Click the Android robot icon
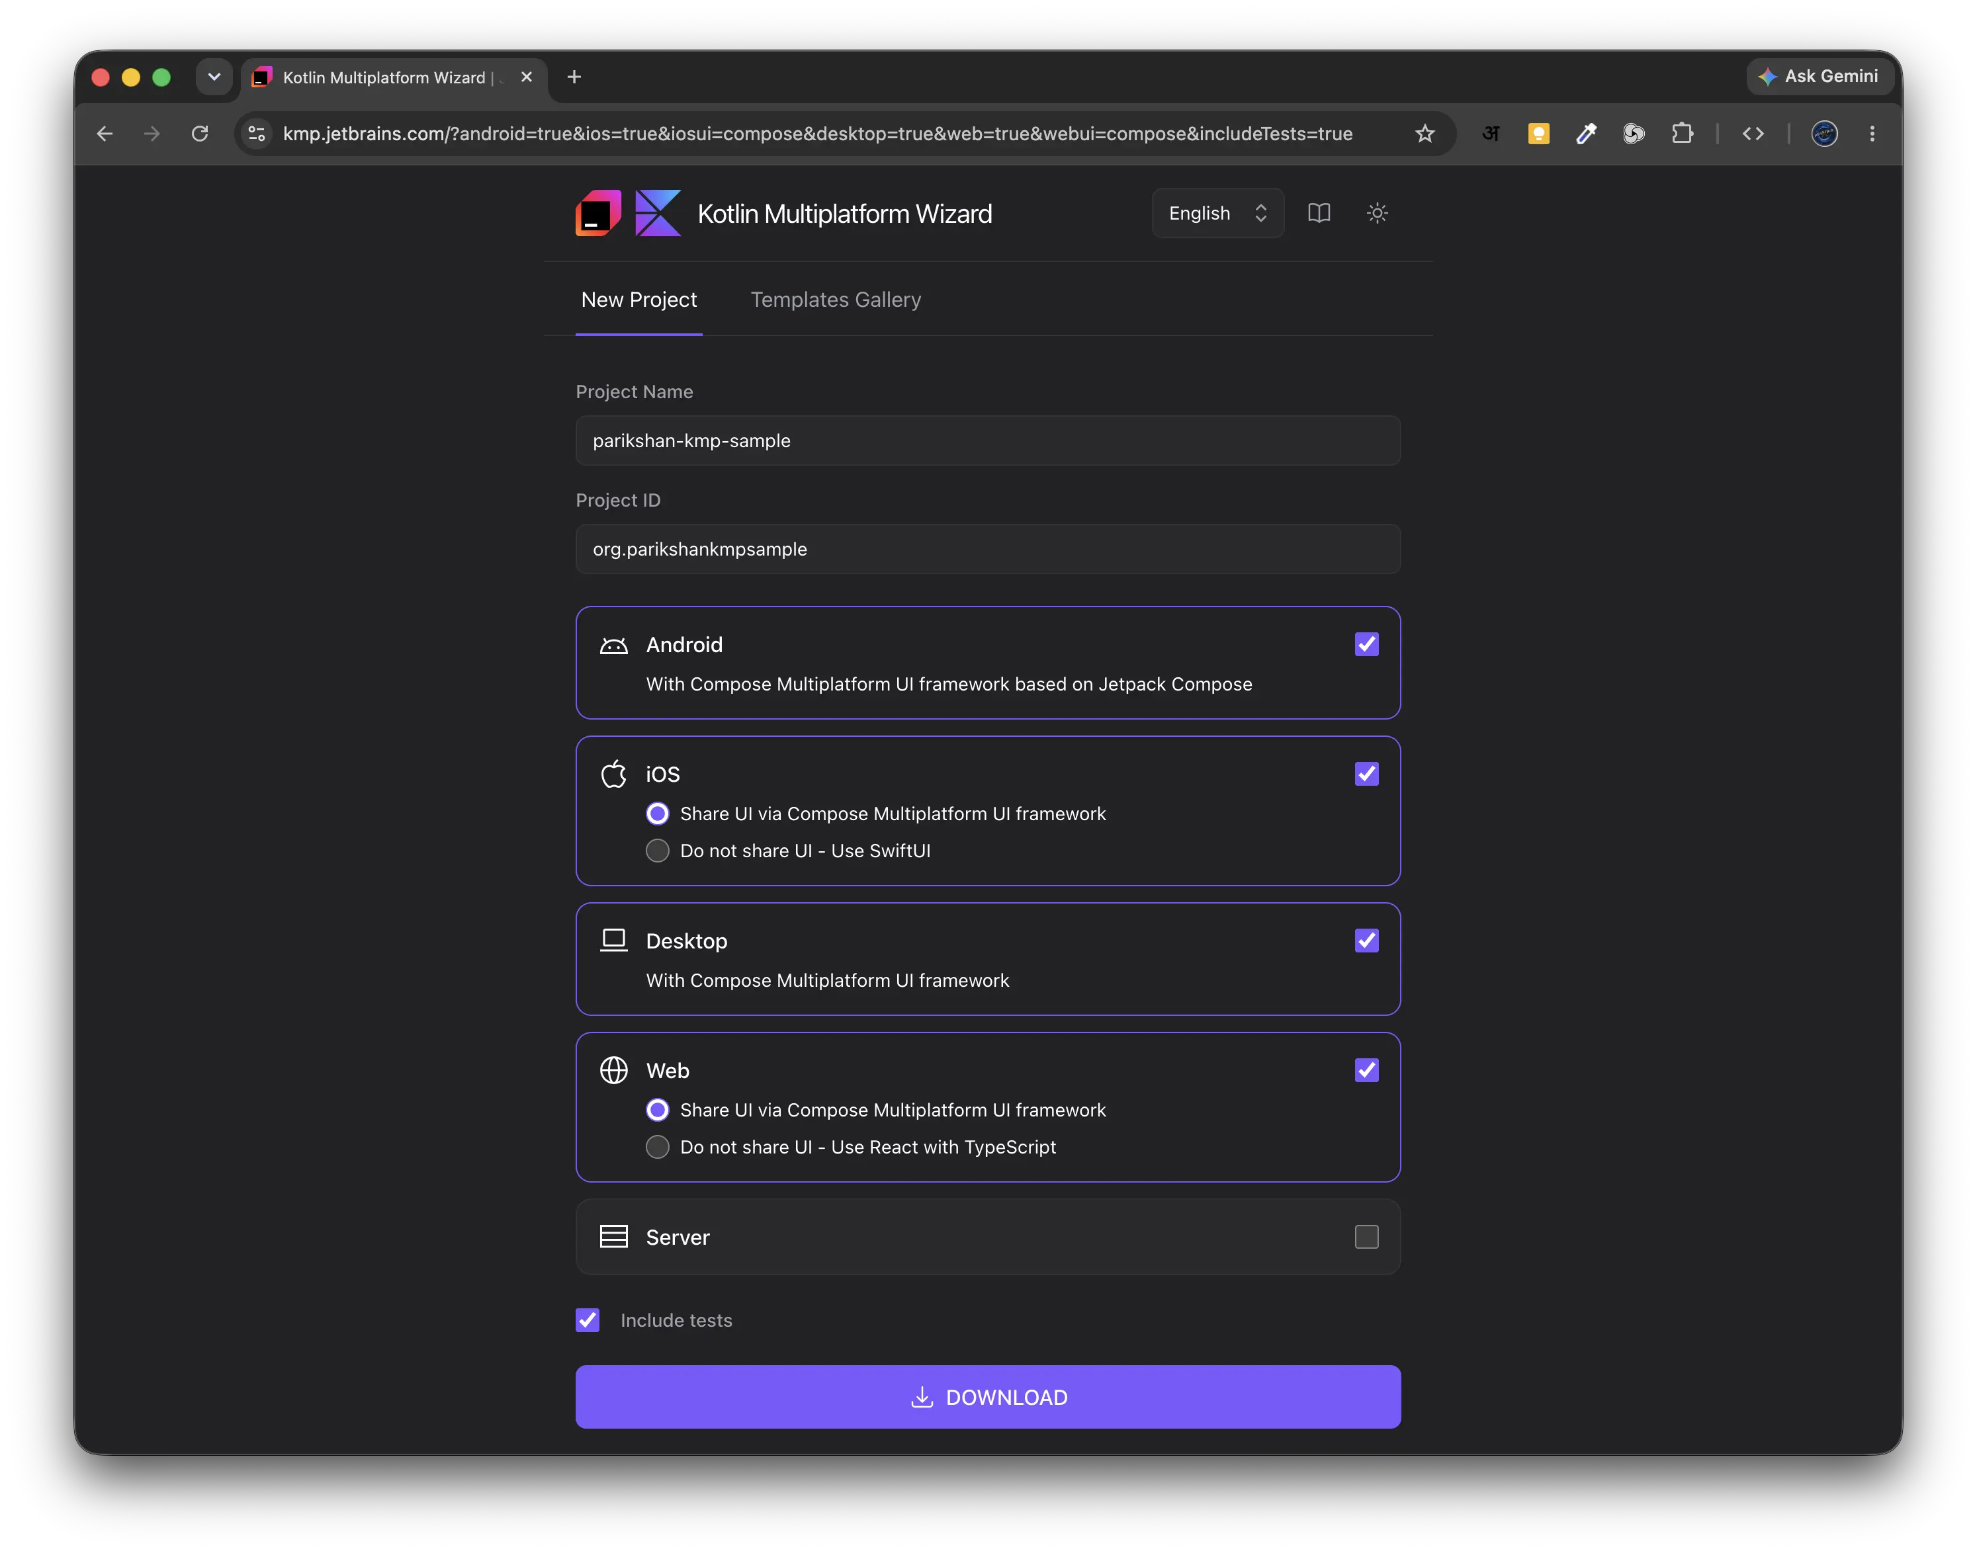This screenshot has width=1977, height=1553. click(614, 645)
